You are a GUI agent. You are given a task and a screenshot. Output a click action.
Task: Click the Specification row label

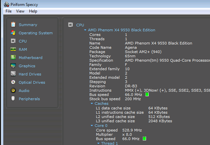coord(101,60)
